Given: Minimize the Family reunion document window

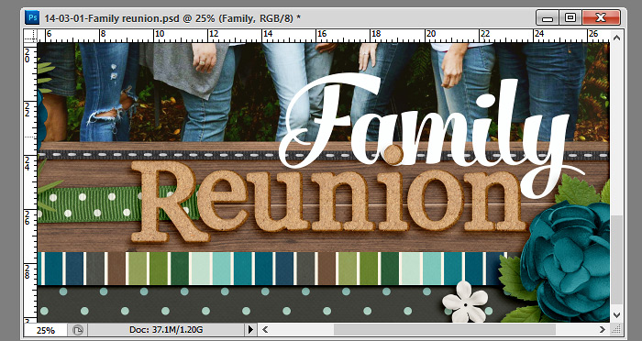Looking at the screenshot, I should pyautogui.click(x=548, y=17).
